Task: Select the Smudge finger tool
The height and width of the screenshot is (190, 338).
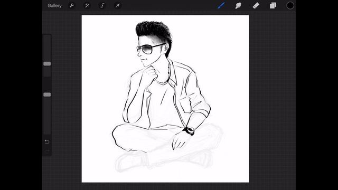Action: pyautogui.click(x=238, y=5)
